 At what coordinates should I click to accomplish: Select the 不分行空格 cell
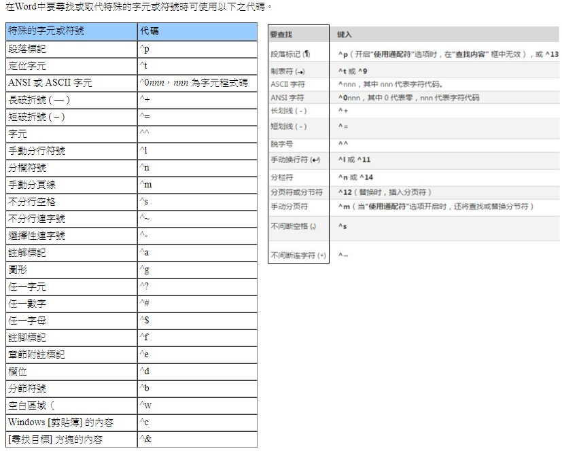(32, 202)
